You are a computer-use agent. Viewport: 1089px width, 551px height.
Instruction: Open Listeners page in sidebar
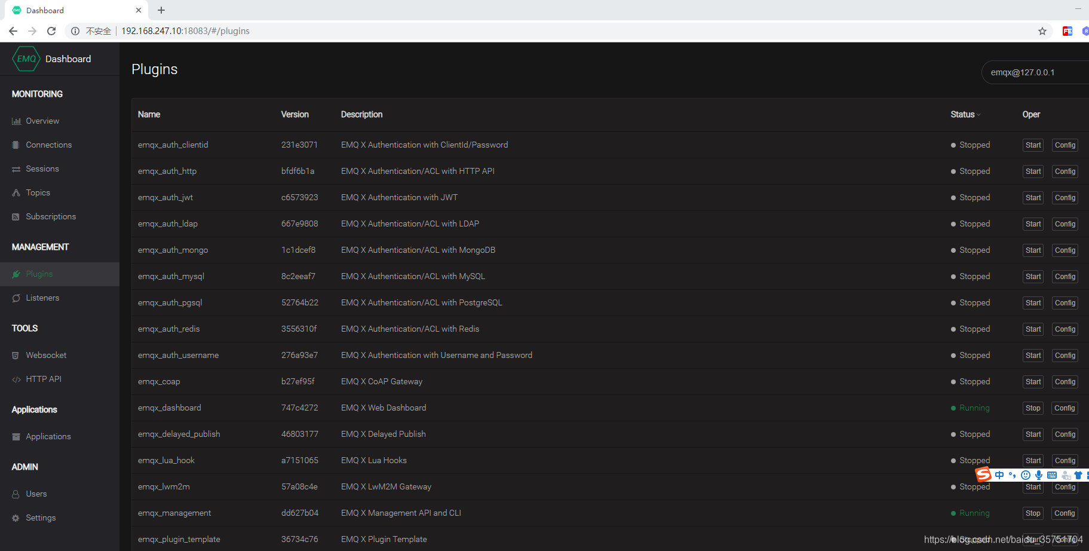point(42,298)
